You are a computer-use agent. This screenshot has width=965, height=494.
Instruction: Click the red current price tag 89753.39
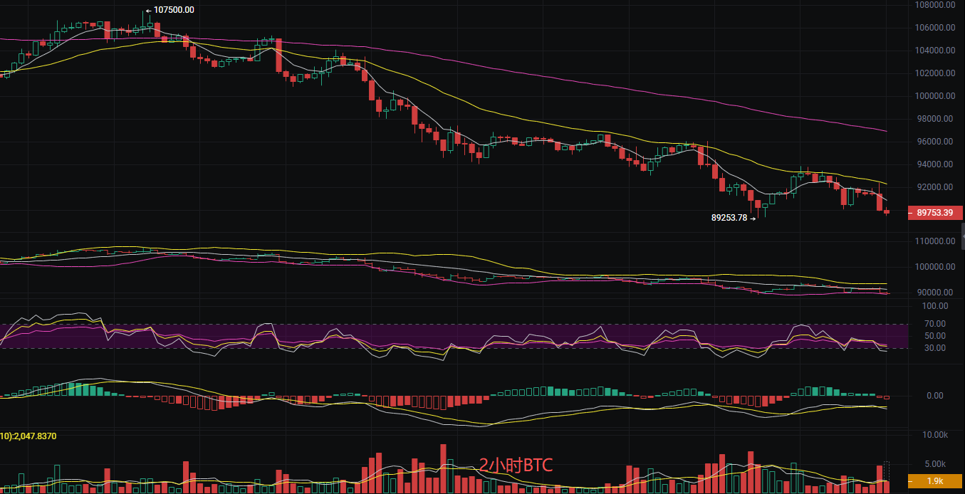point(936,212)
